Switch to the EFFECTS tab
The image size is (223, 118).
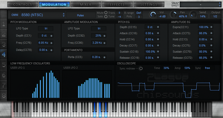117,4
